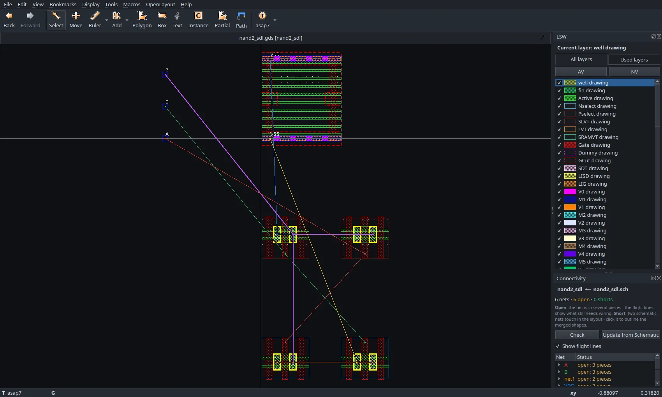Click the NV button
662x397 pixels.
(634, 72)
